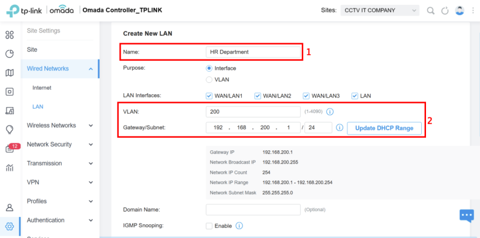480x238 pixels.
Task: Open the Admin user icon in rail
Action: [10, 207]
